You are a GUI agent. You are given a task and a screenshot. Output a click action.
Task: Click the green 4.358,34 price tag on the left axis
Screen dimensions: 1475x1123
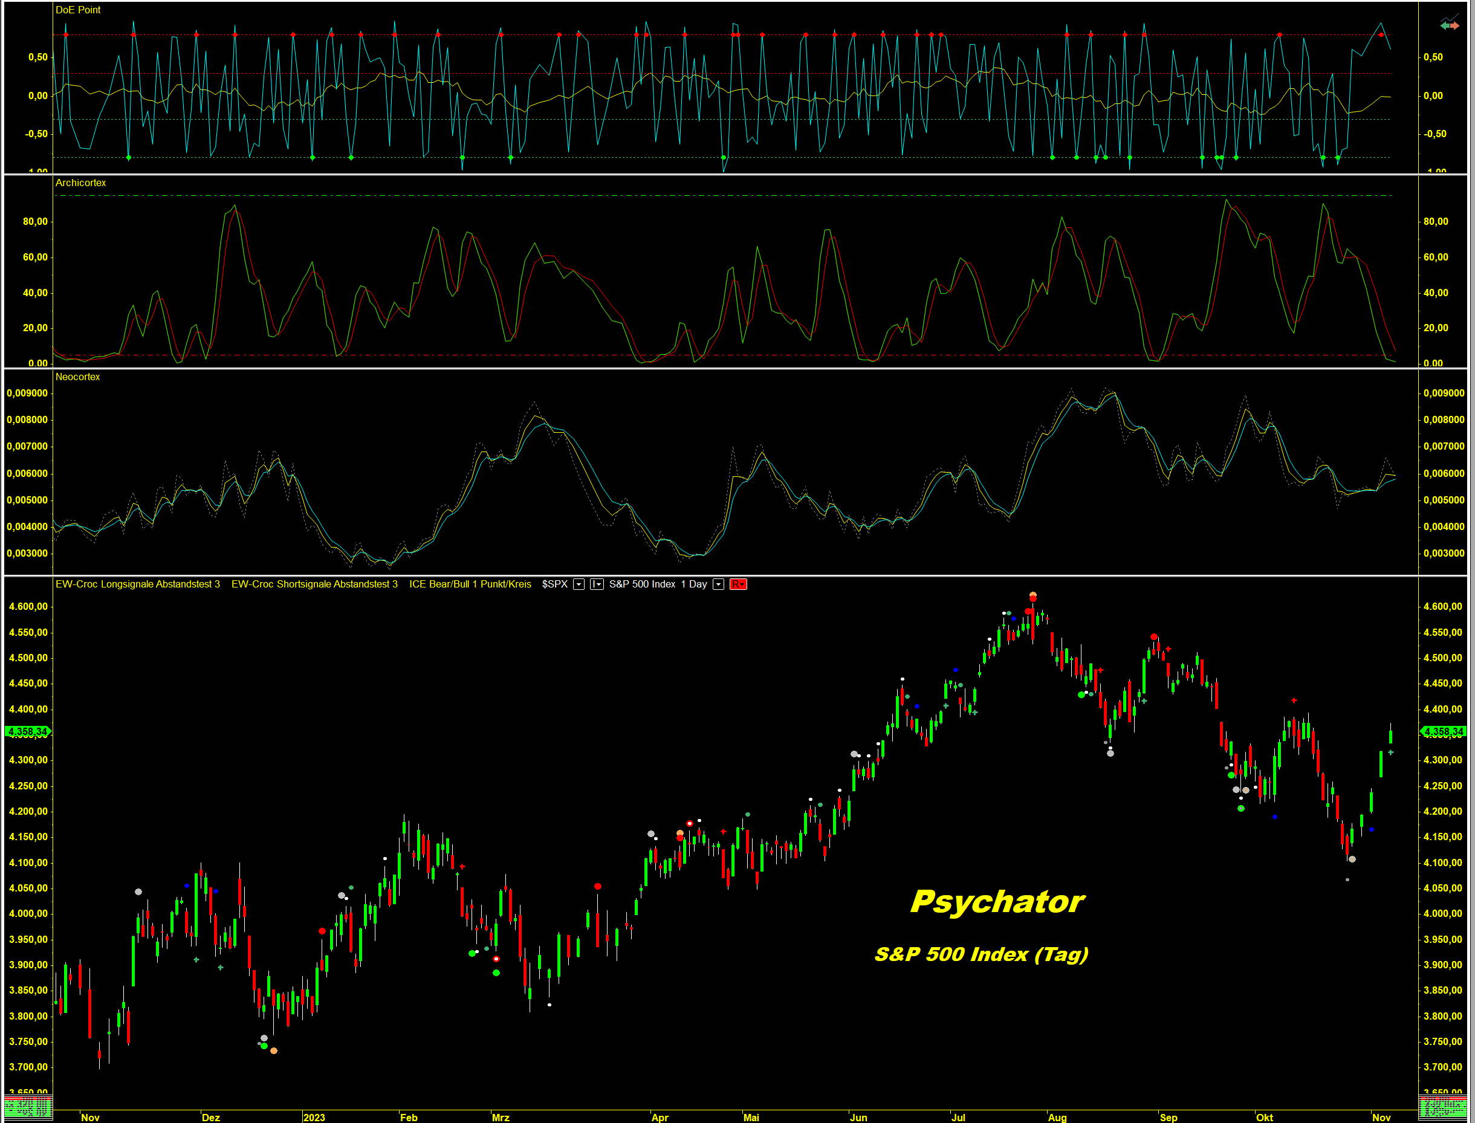click(27, 732)
